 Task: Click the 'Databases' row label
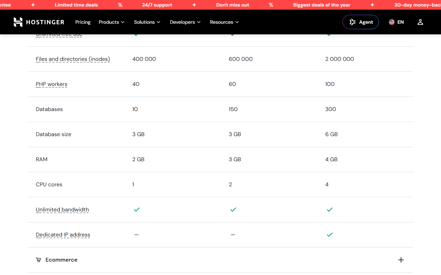[x=49, y=109]
